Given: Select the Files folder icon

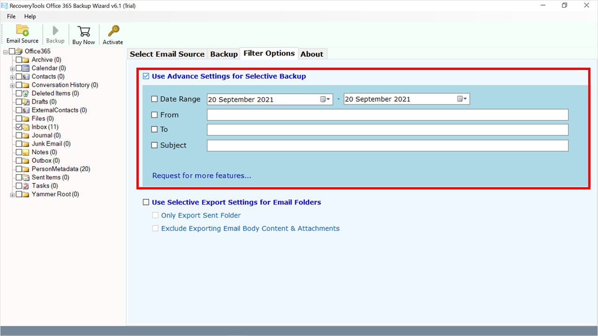Looking at the screenshot, I should pos(26,119).
